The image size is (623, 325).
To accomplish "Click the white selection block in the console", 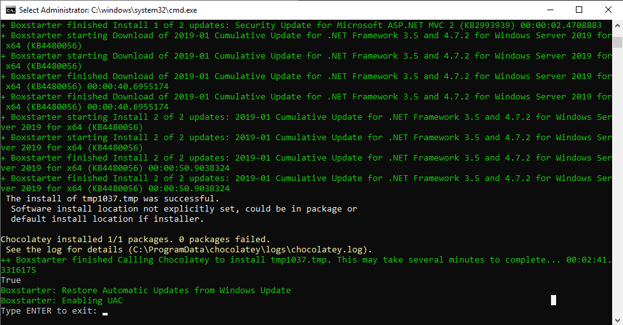I will [x=554, y=300].
